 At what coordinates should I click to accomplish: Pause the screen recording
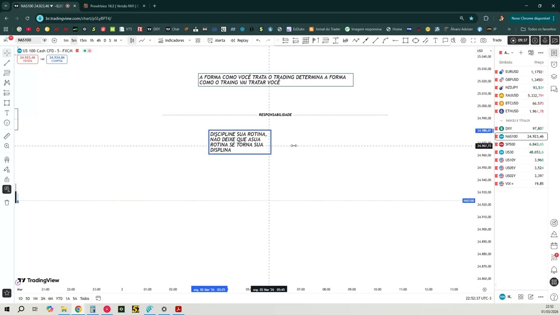click(535, 40)
